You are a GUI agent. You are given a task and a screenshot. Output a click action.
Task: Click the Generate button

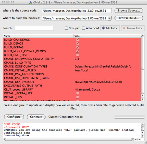pos(36,117)
